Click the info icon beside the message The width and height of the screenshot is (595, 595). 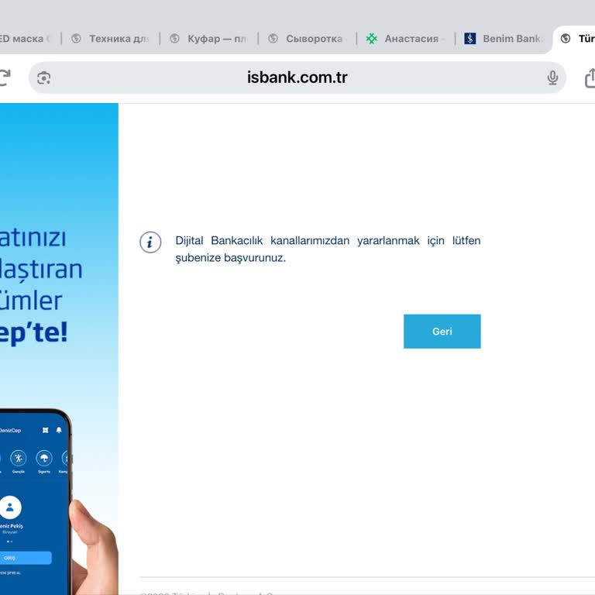(x=150, y=242)
